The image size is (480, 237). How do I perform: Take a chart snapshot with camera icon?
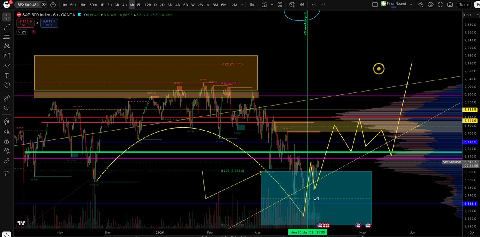[450, 5]
